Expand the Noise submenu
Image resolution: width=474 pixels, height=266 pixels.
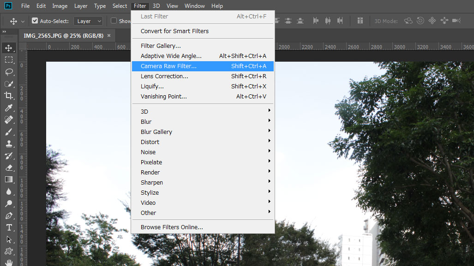203,152
